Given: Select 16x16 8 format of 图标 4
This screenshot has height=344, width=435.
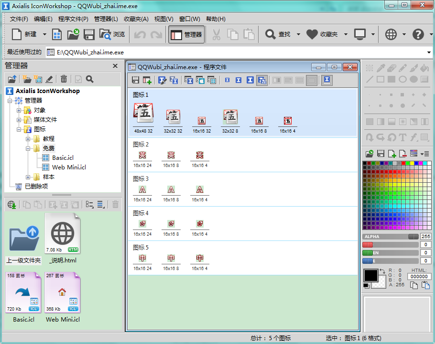Looking at the screenshot, I should pyautogui.click(x=171, y=229).
